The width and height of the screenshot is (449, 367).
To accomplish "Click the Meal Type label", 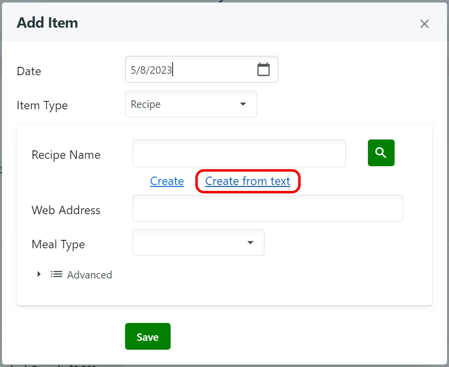I will [x=58, y=244].
